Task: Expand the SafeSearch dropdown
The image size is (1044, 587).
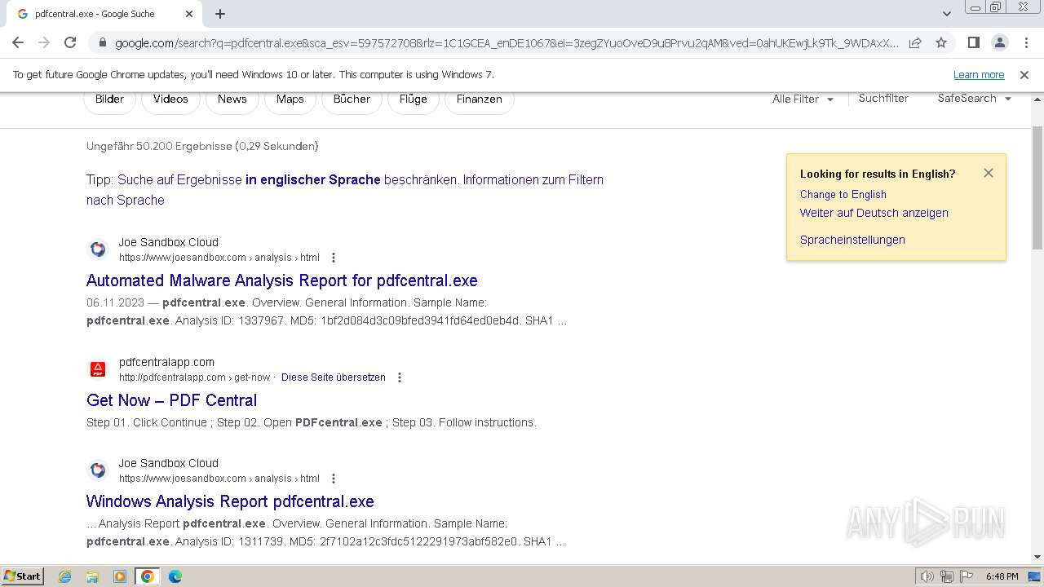Action: pos(974,98)
